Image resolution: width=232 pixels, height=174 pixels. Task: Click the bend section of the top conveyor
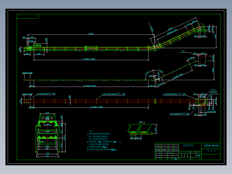point(154,47)
